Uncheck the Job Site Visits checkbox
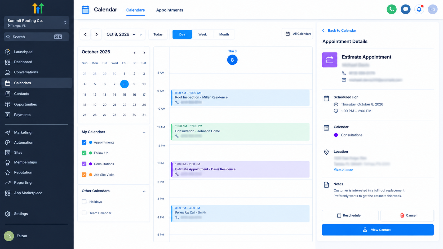 [84, 175]
